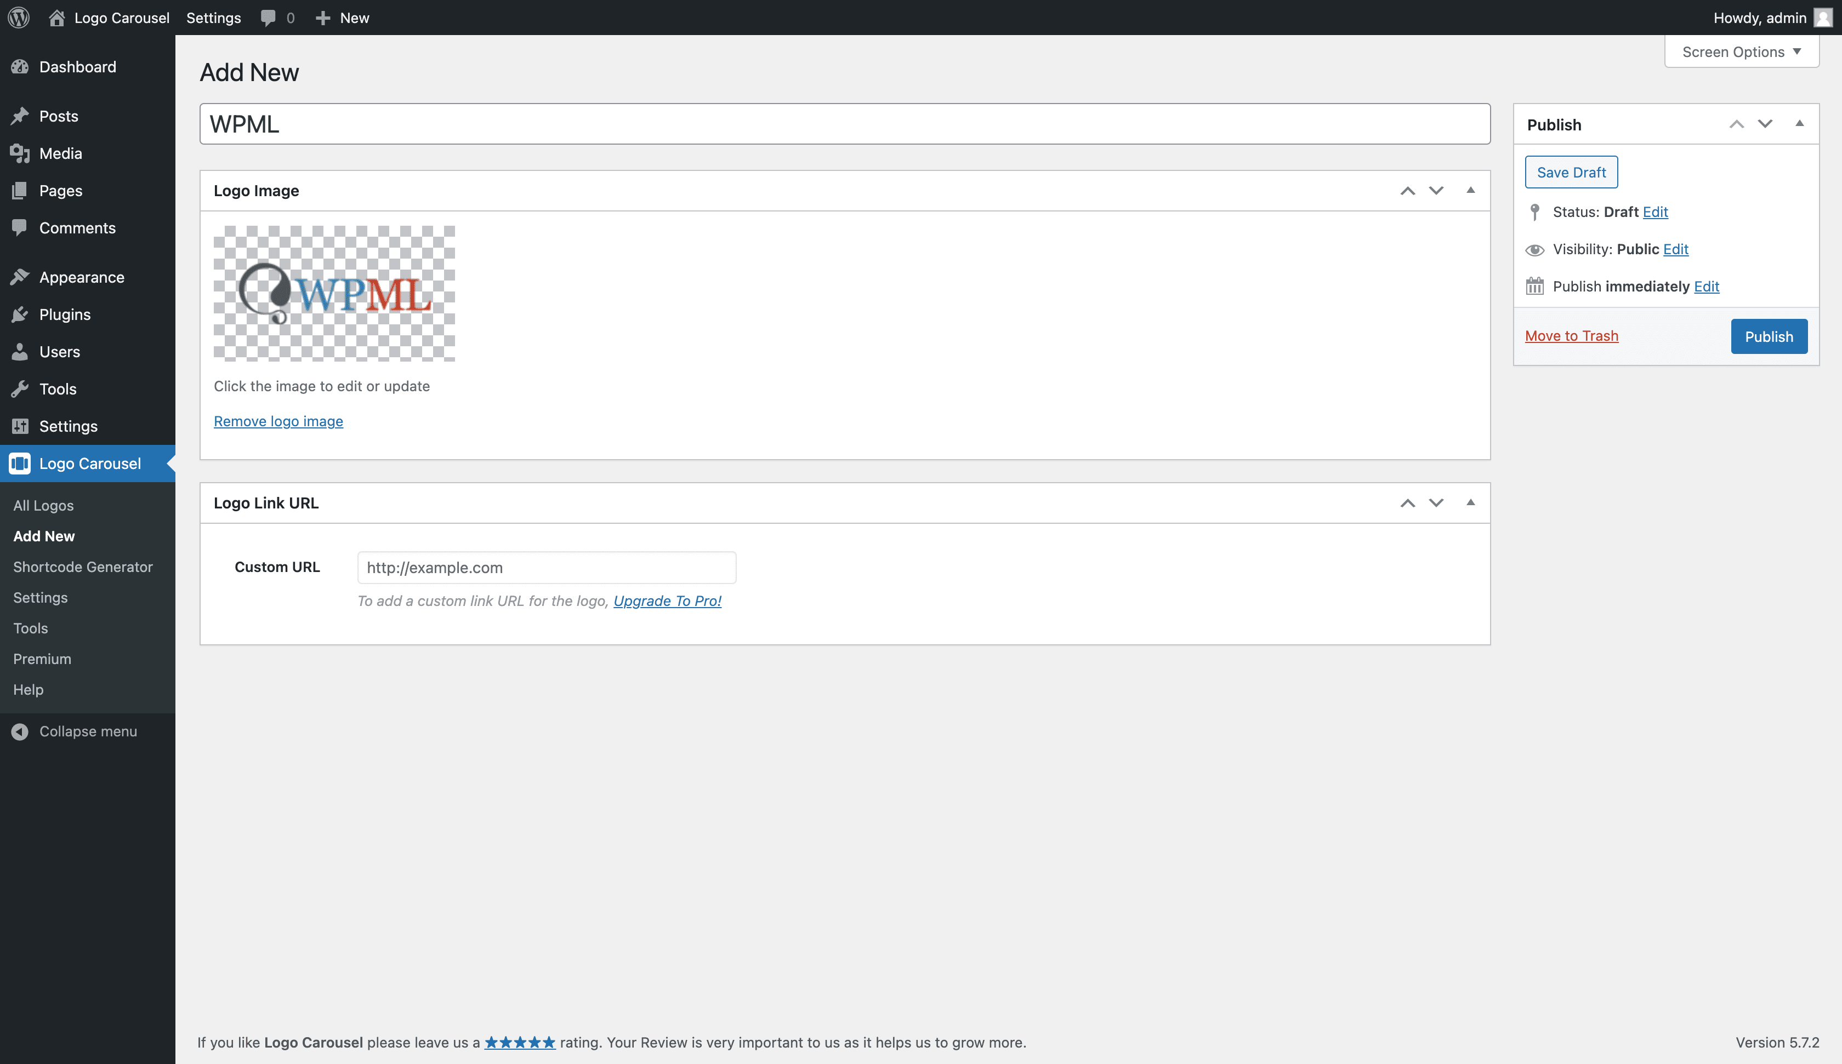Click the Logo Carousel sidebar icon
Viewport: 1842px width, 1064px height.
pyautogui.click(x=20, y=464)
